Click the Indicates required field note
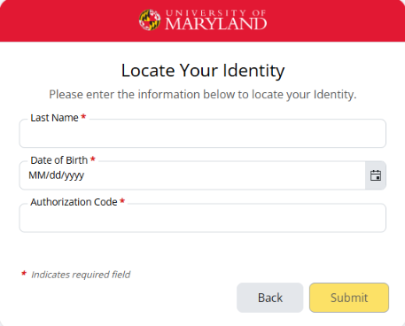The height and width of the screenshot is (326, 405). 81,275
